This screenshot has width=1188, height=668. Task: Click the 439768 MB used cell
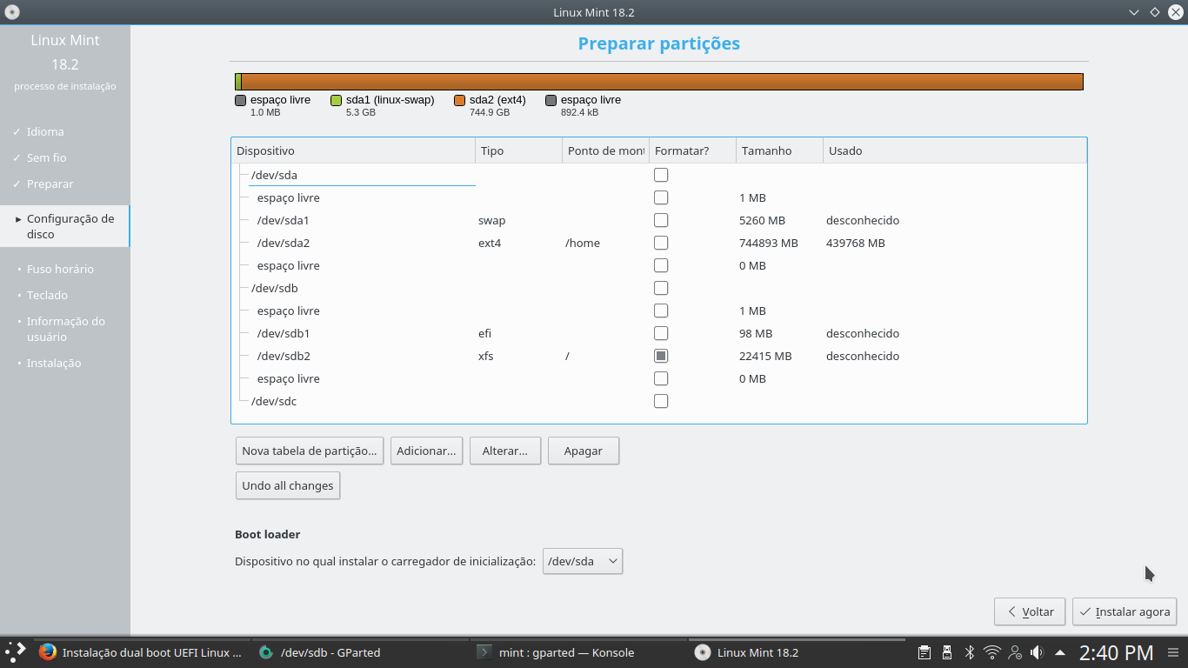pyautogui.click(x=856, y=243)
